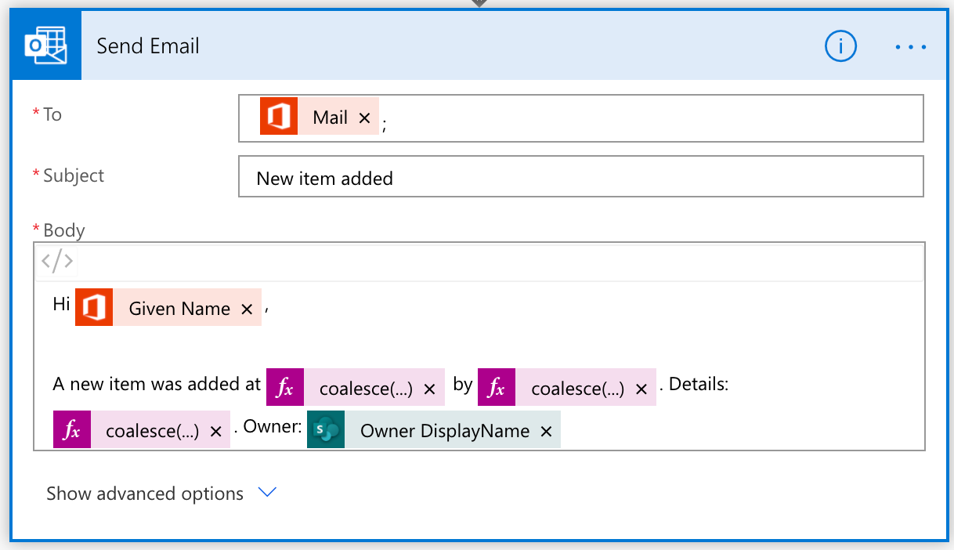Click the fx icon of the coalesce on the Owner line

(x=71, y=429)
